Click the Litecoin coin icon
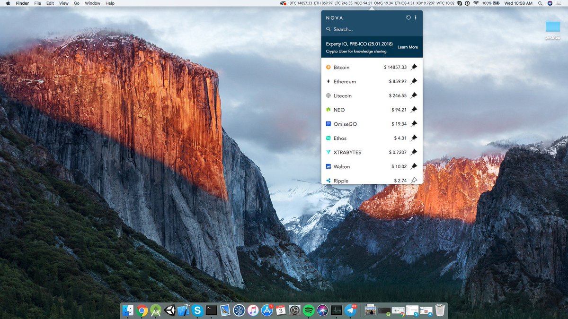568x319 pixels. tap(328, 95)
